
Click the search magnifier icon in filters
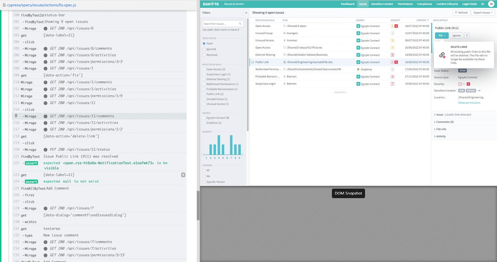pos(240,24)
